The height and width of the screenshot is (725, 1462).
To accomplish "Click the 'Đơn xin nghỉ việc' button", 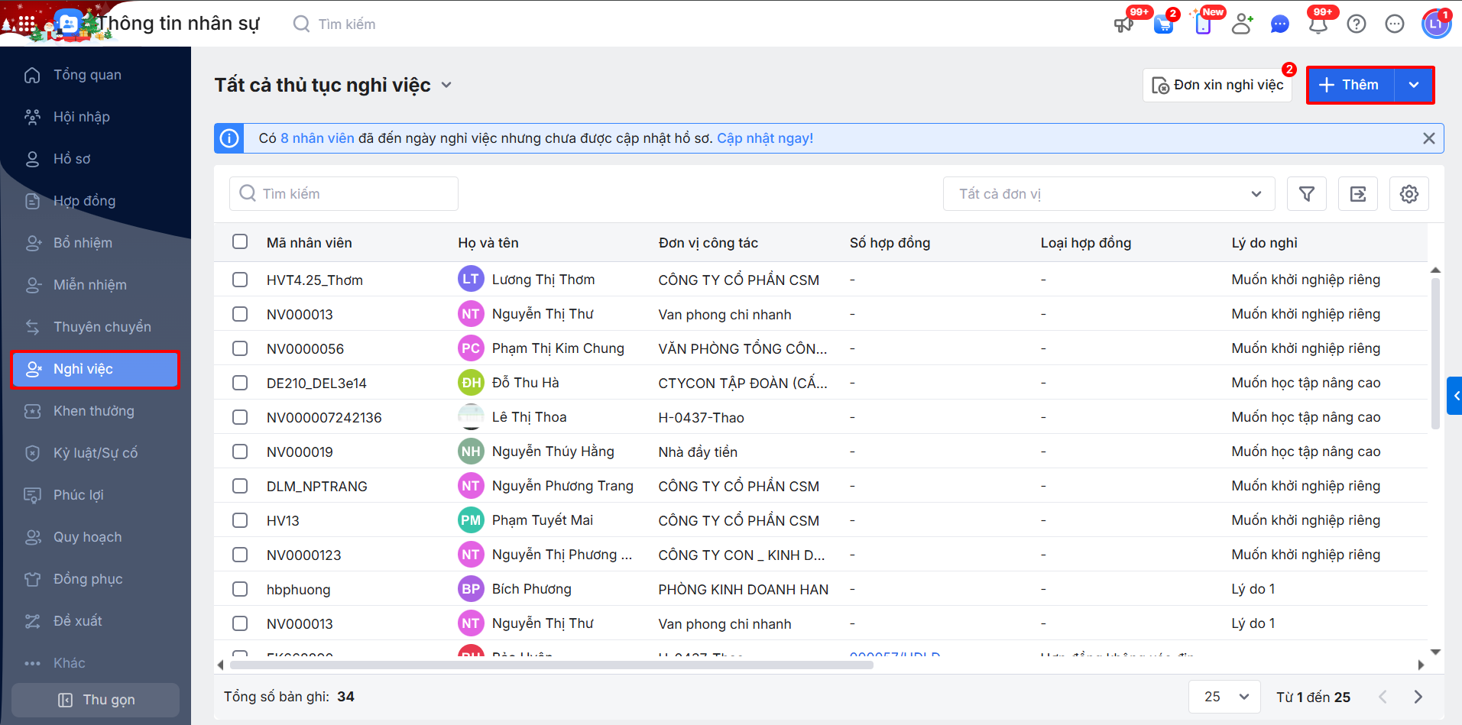I will (x=1217, y=85).
